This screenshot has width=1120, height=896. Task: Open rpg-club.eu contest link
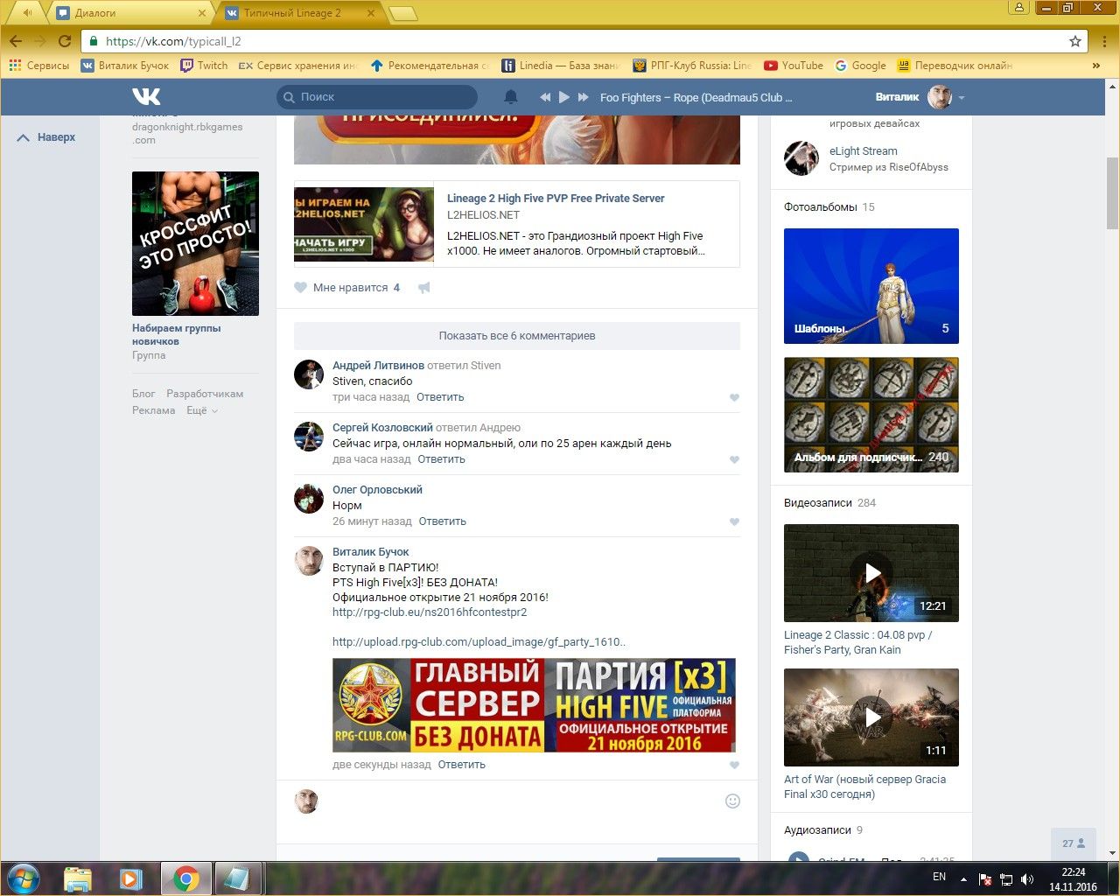pyautogui.click(x=430, y=612)
